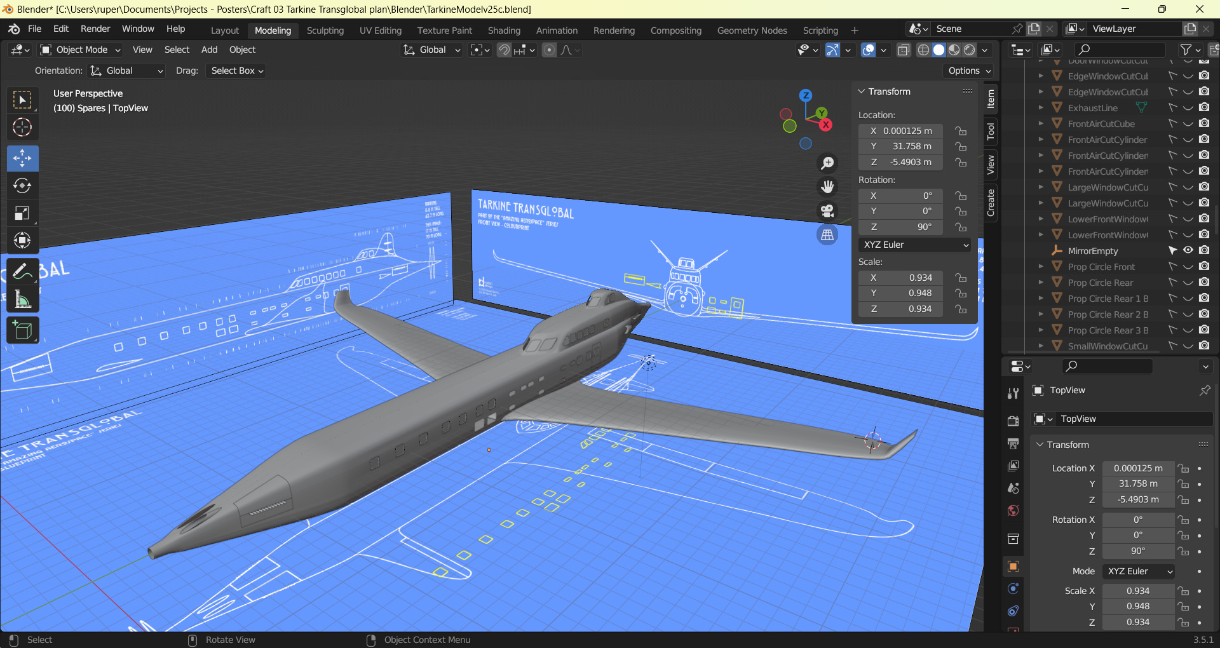The width and height of the screenshot is (1220, 648).
Task: Toggle camera view icon in viewport
Action: point(827,211)
